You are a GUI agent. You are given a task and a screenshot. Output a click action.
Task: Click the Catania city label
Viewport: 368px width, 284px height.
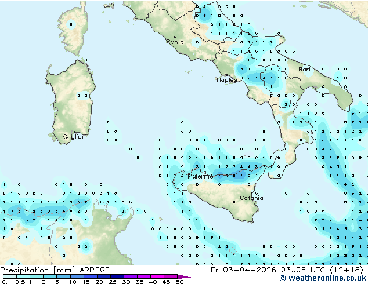point(251,198)
